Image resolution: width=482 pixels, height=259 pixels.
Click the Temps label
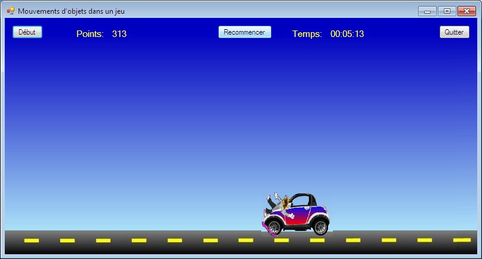pyautogui.click(x=307, y=34)
